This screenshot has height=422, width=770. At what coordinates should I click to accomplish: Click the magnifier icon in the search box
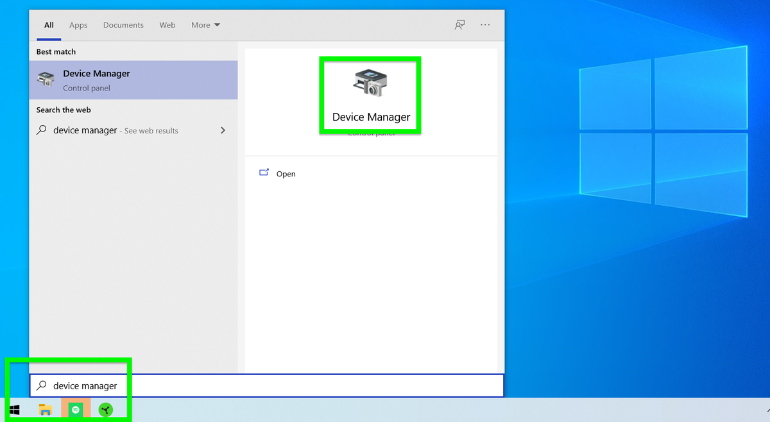[x=40, y=385]
